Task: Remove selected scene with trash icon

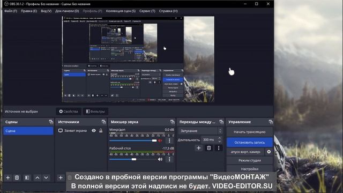Action: (17, 177)
